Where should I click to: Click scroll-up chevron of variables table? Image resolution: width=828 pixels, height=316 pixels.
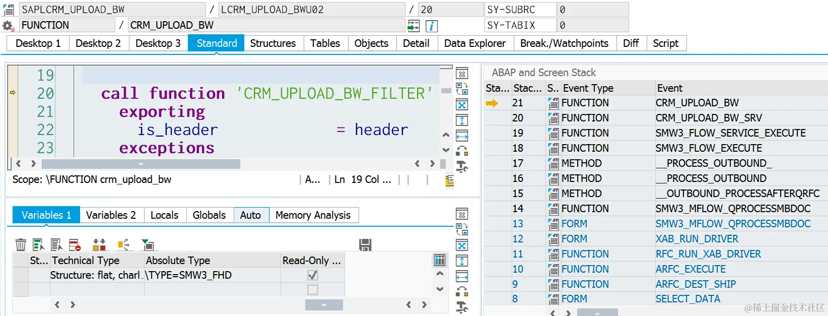point(440,274)
